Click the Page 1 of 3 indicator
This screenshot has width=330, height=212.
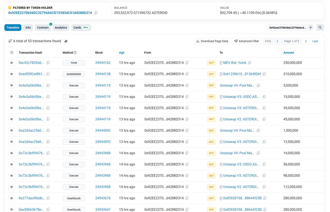click(291, 41)
